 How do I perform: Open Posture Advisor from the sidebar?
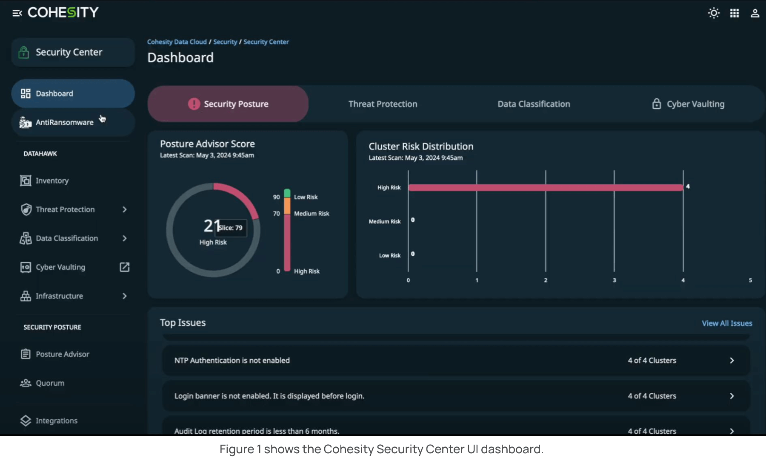click(x=62, y=354)
